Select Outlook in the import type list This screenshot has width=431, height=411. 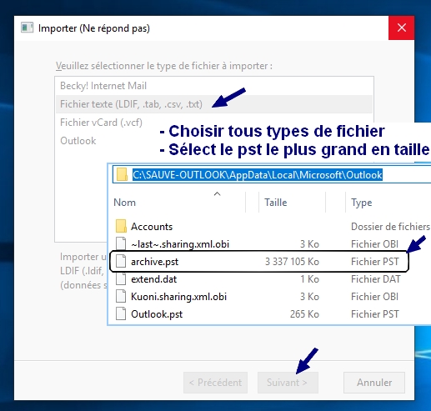[78, 141]
